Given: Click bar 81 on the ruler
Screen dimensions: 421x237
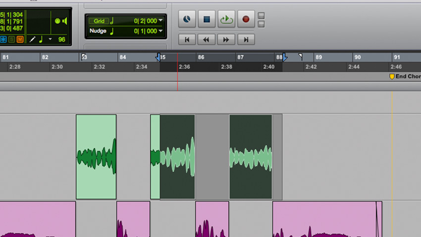Looking at the screenshot, I should click(5, 57).
